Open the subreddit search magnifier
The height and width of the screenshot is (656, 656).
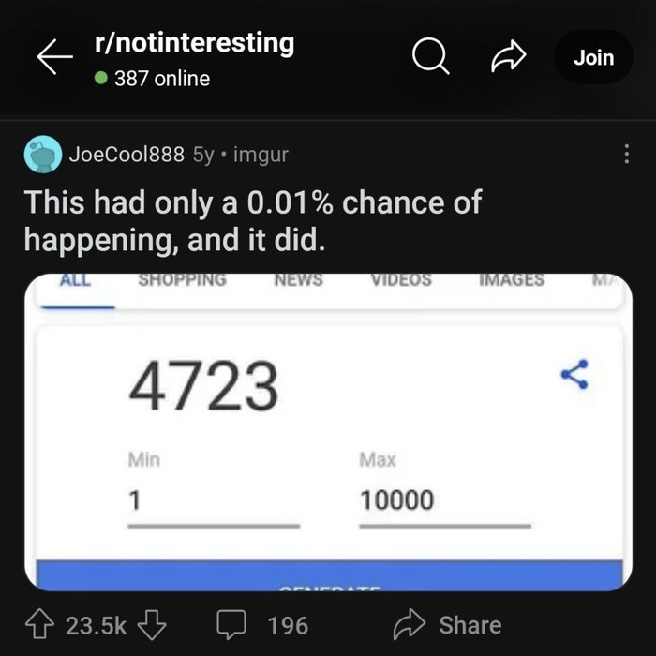point(430,57)
